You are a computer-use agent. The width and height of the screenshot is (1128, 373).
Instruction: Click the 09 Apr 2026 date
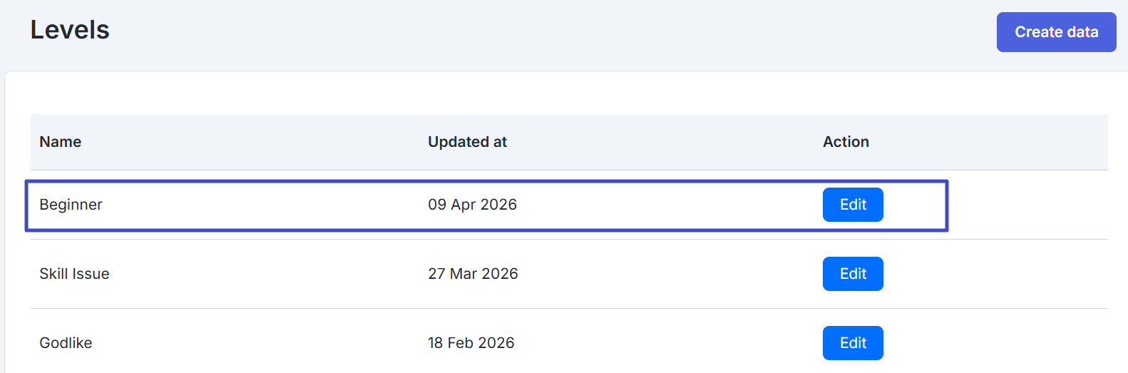pos(472,205)
